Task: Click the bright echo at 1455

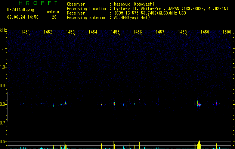Action: point(114,103)
